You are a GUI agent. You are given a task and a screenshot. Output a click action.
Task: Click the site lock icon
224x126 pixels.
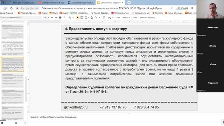point(17,8)
